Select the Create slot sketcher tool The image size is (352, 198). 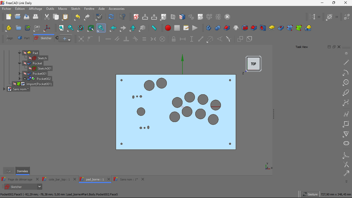(346, 143)
